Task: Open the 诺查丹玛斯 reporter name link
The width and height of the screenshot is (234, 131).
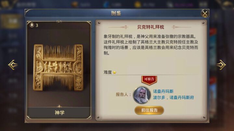Action: pyautogui.click(x=163, y=91)
